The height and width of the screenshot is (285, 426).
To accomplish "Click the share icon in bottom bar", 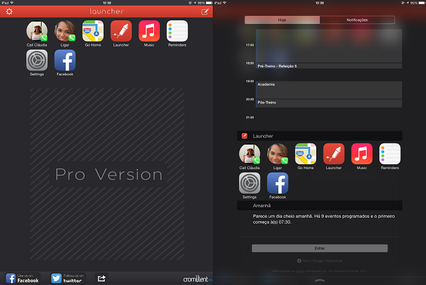I will (101, 278).
